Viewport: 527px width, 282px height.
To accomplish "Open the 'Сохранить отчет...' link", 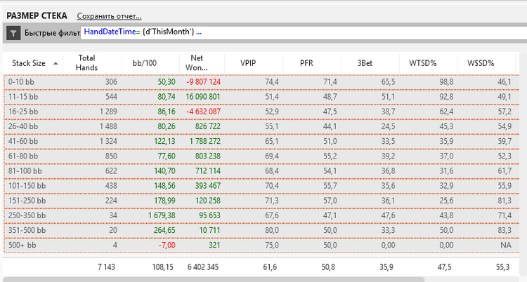I will 109,16.
